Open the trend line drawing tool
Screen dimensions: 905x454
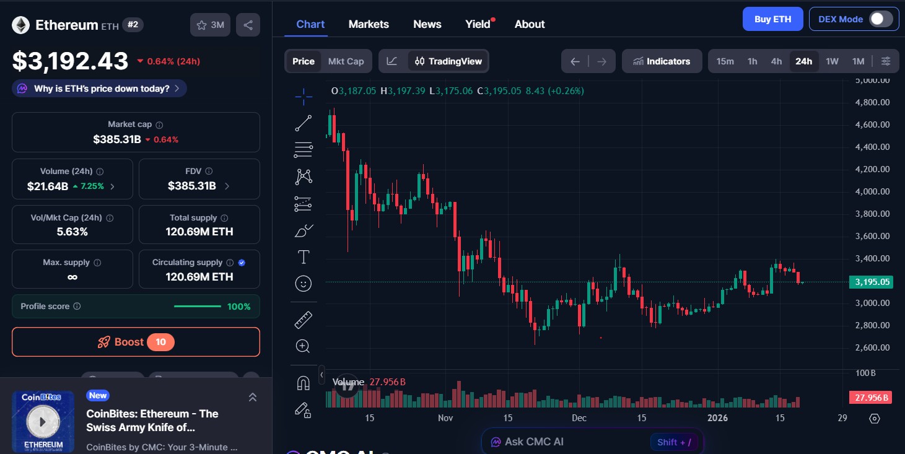(303, 123)
